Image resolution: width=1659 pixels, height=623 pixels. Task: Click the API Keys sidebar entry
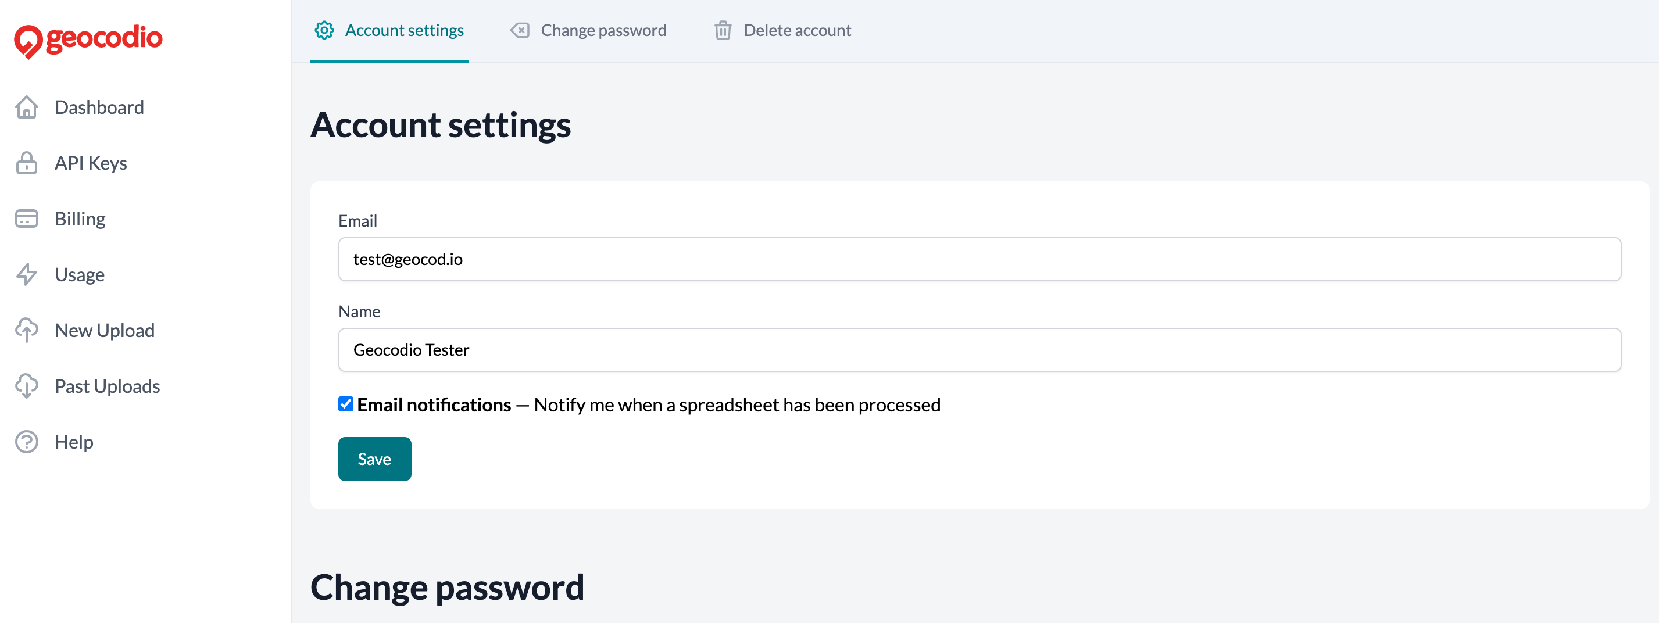tap(91, 163)
